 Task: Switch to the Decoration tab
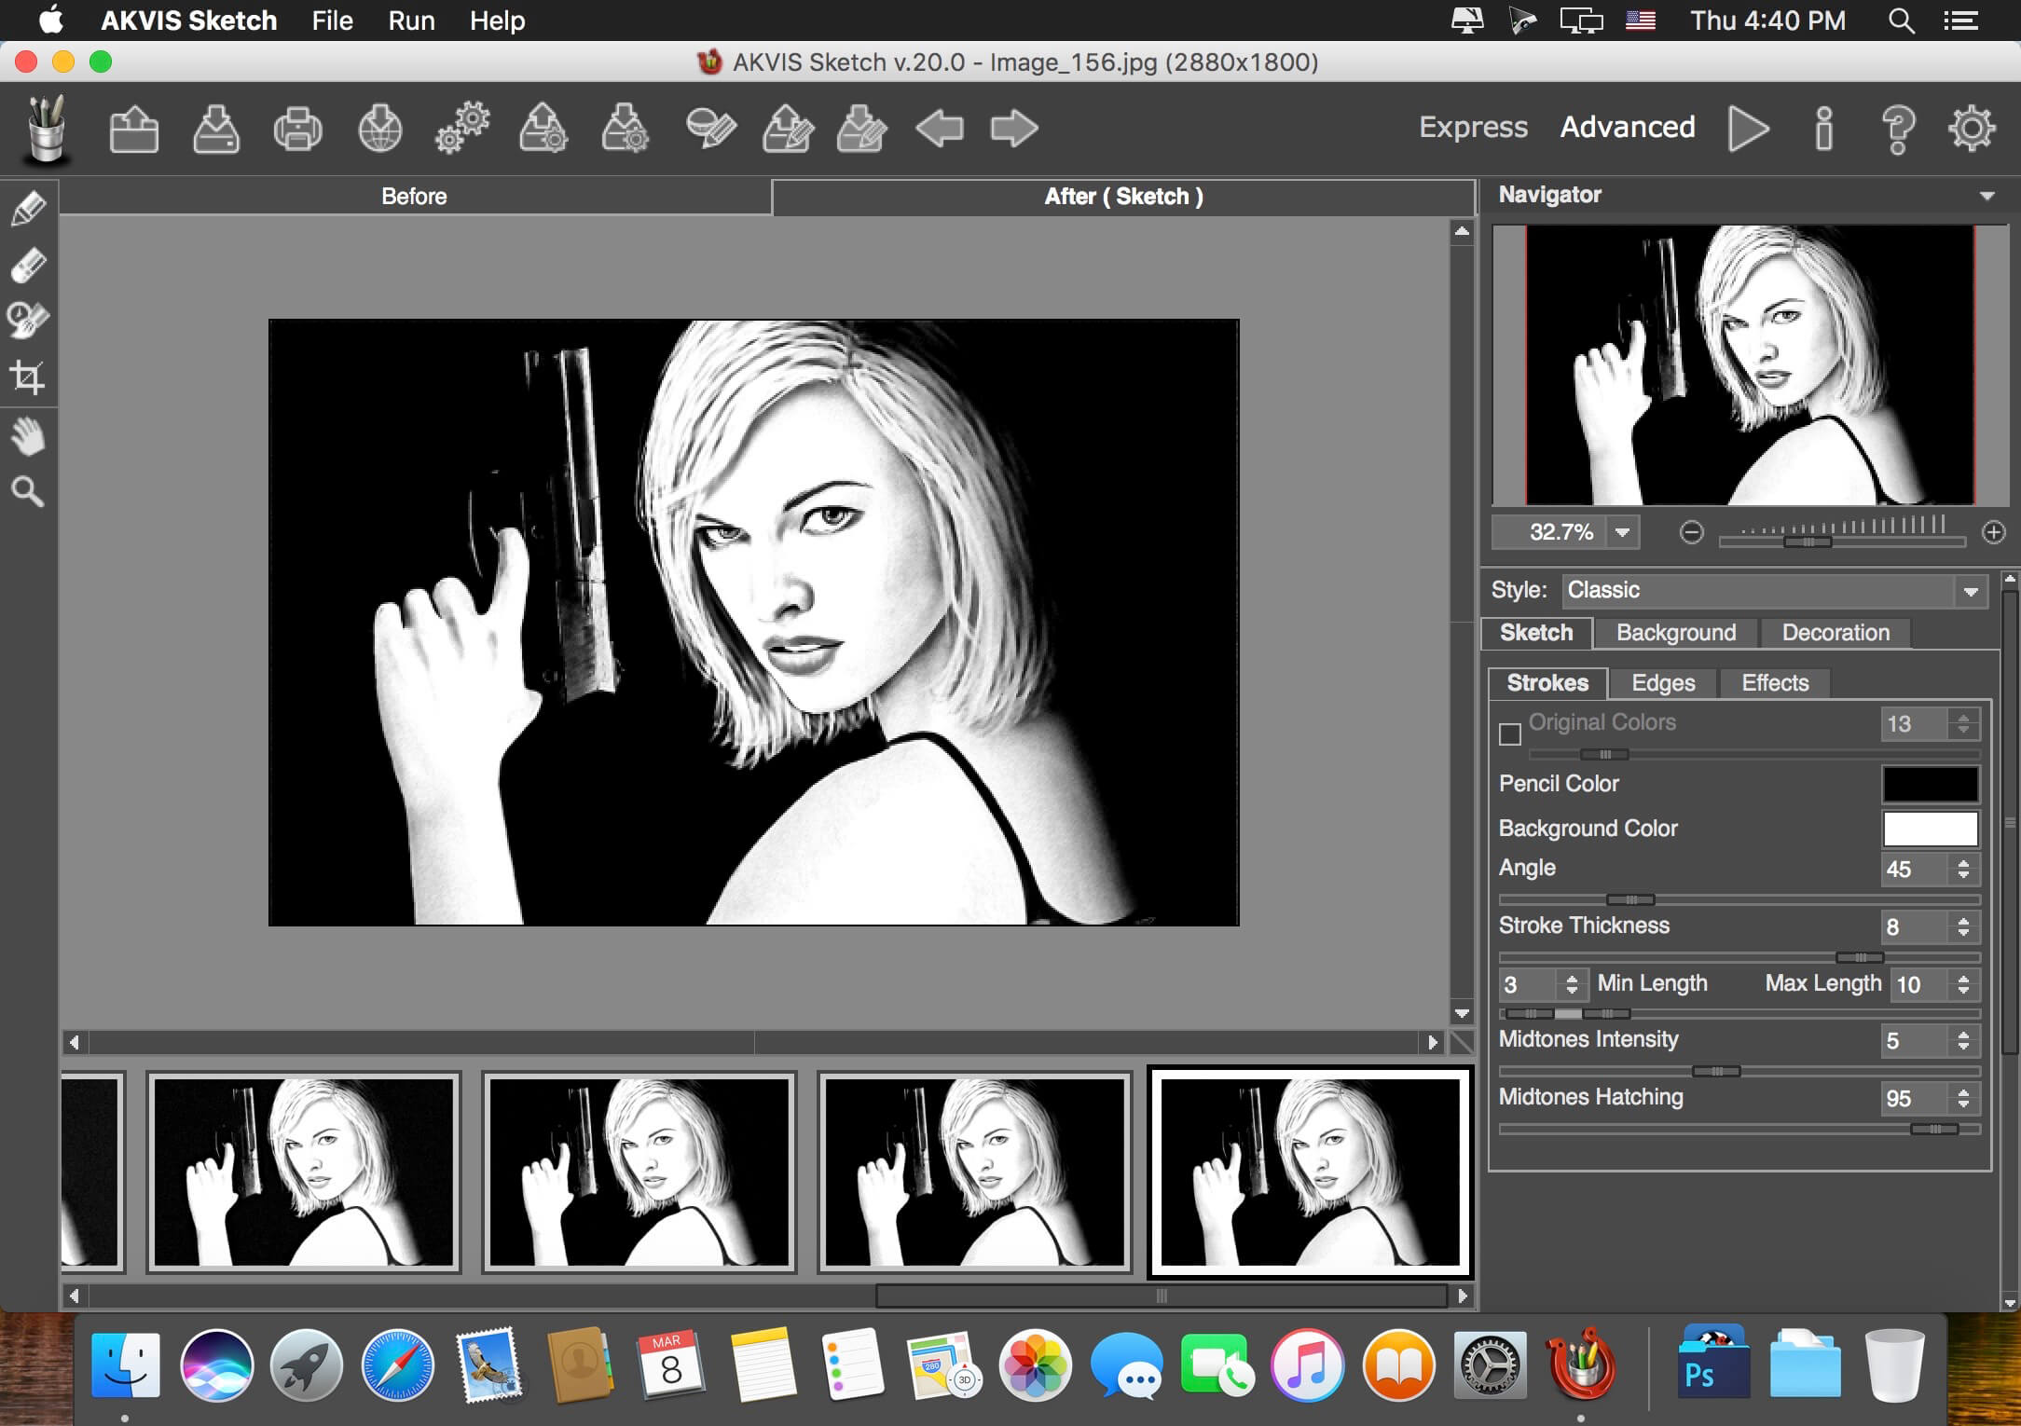1835,631
